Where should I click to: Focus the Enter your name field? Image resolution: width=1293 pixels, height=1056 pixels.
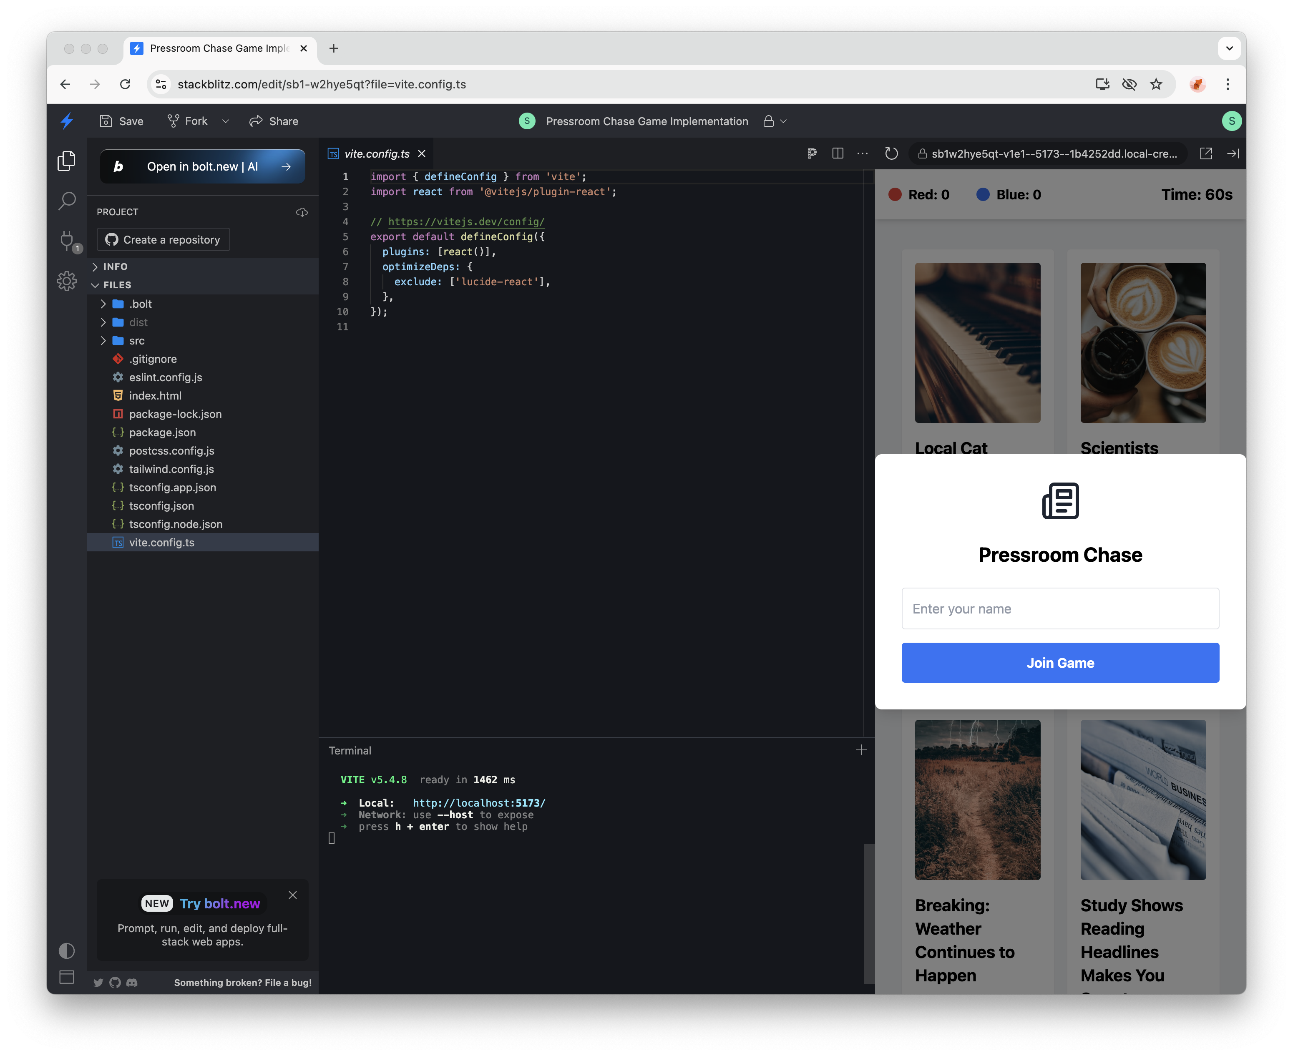click(x=1059, y=608)
